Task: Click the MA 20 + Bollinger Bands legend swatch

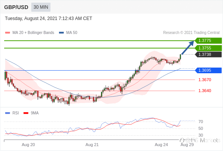Action: pos(8,33)
